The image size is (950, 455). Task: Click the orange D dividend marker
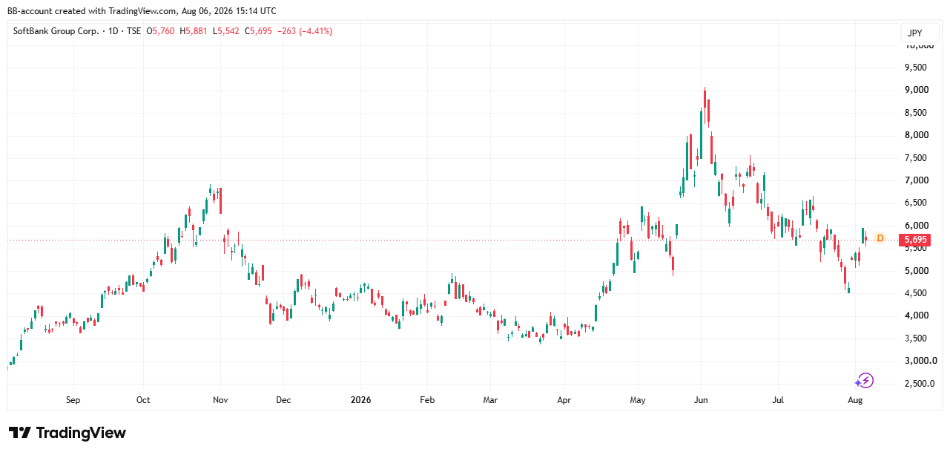tap(880, 238)
